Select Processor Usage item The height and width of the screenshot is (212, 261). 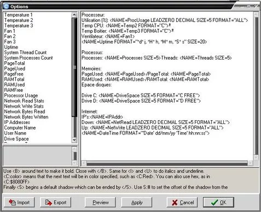[21, 96]
